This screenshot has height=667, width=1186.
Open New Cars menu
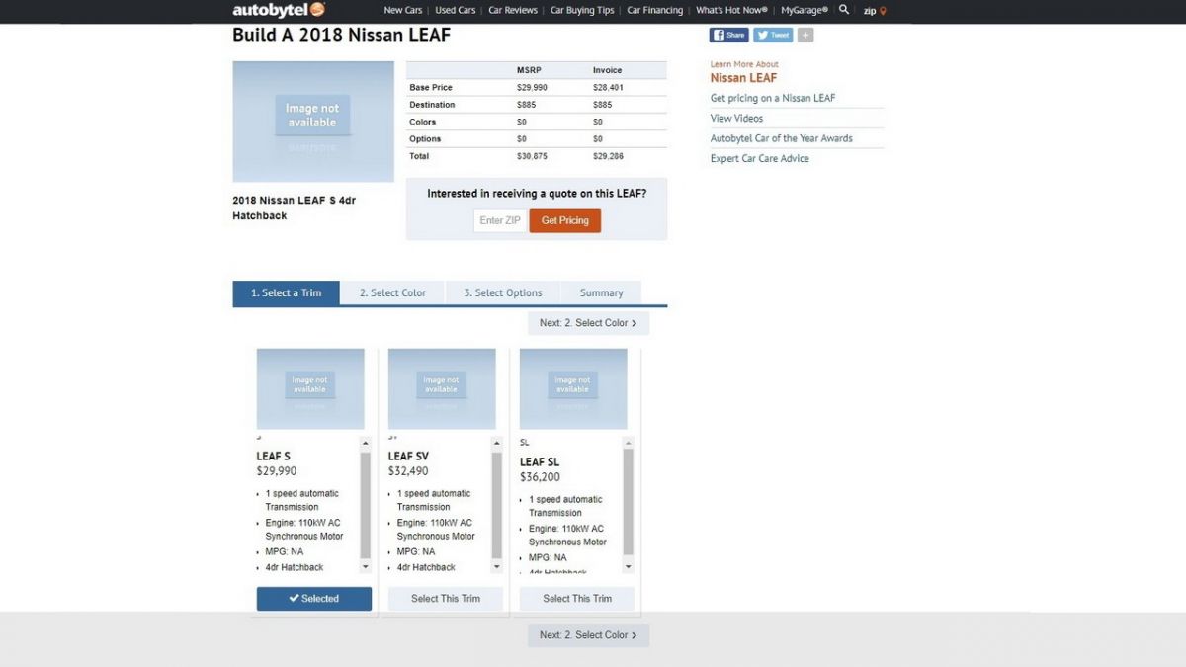[402, 10]
